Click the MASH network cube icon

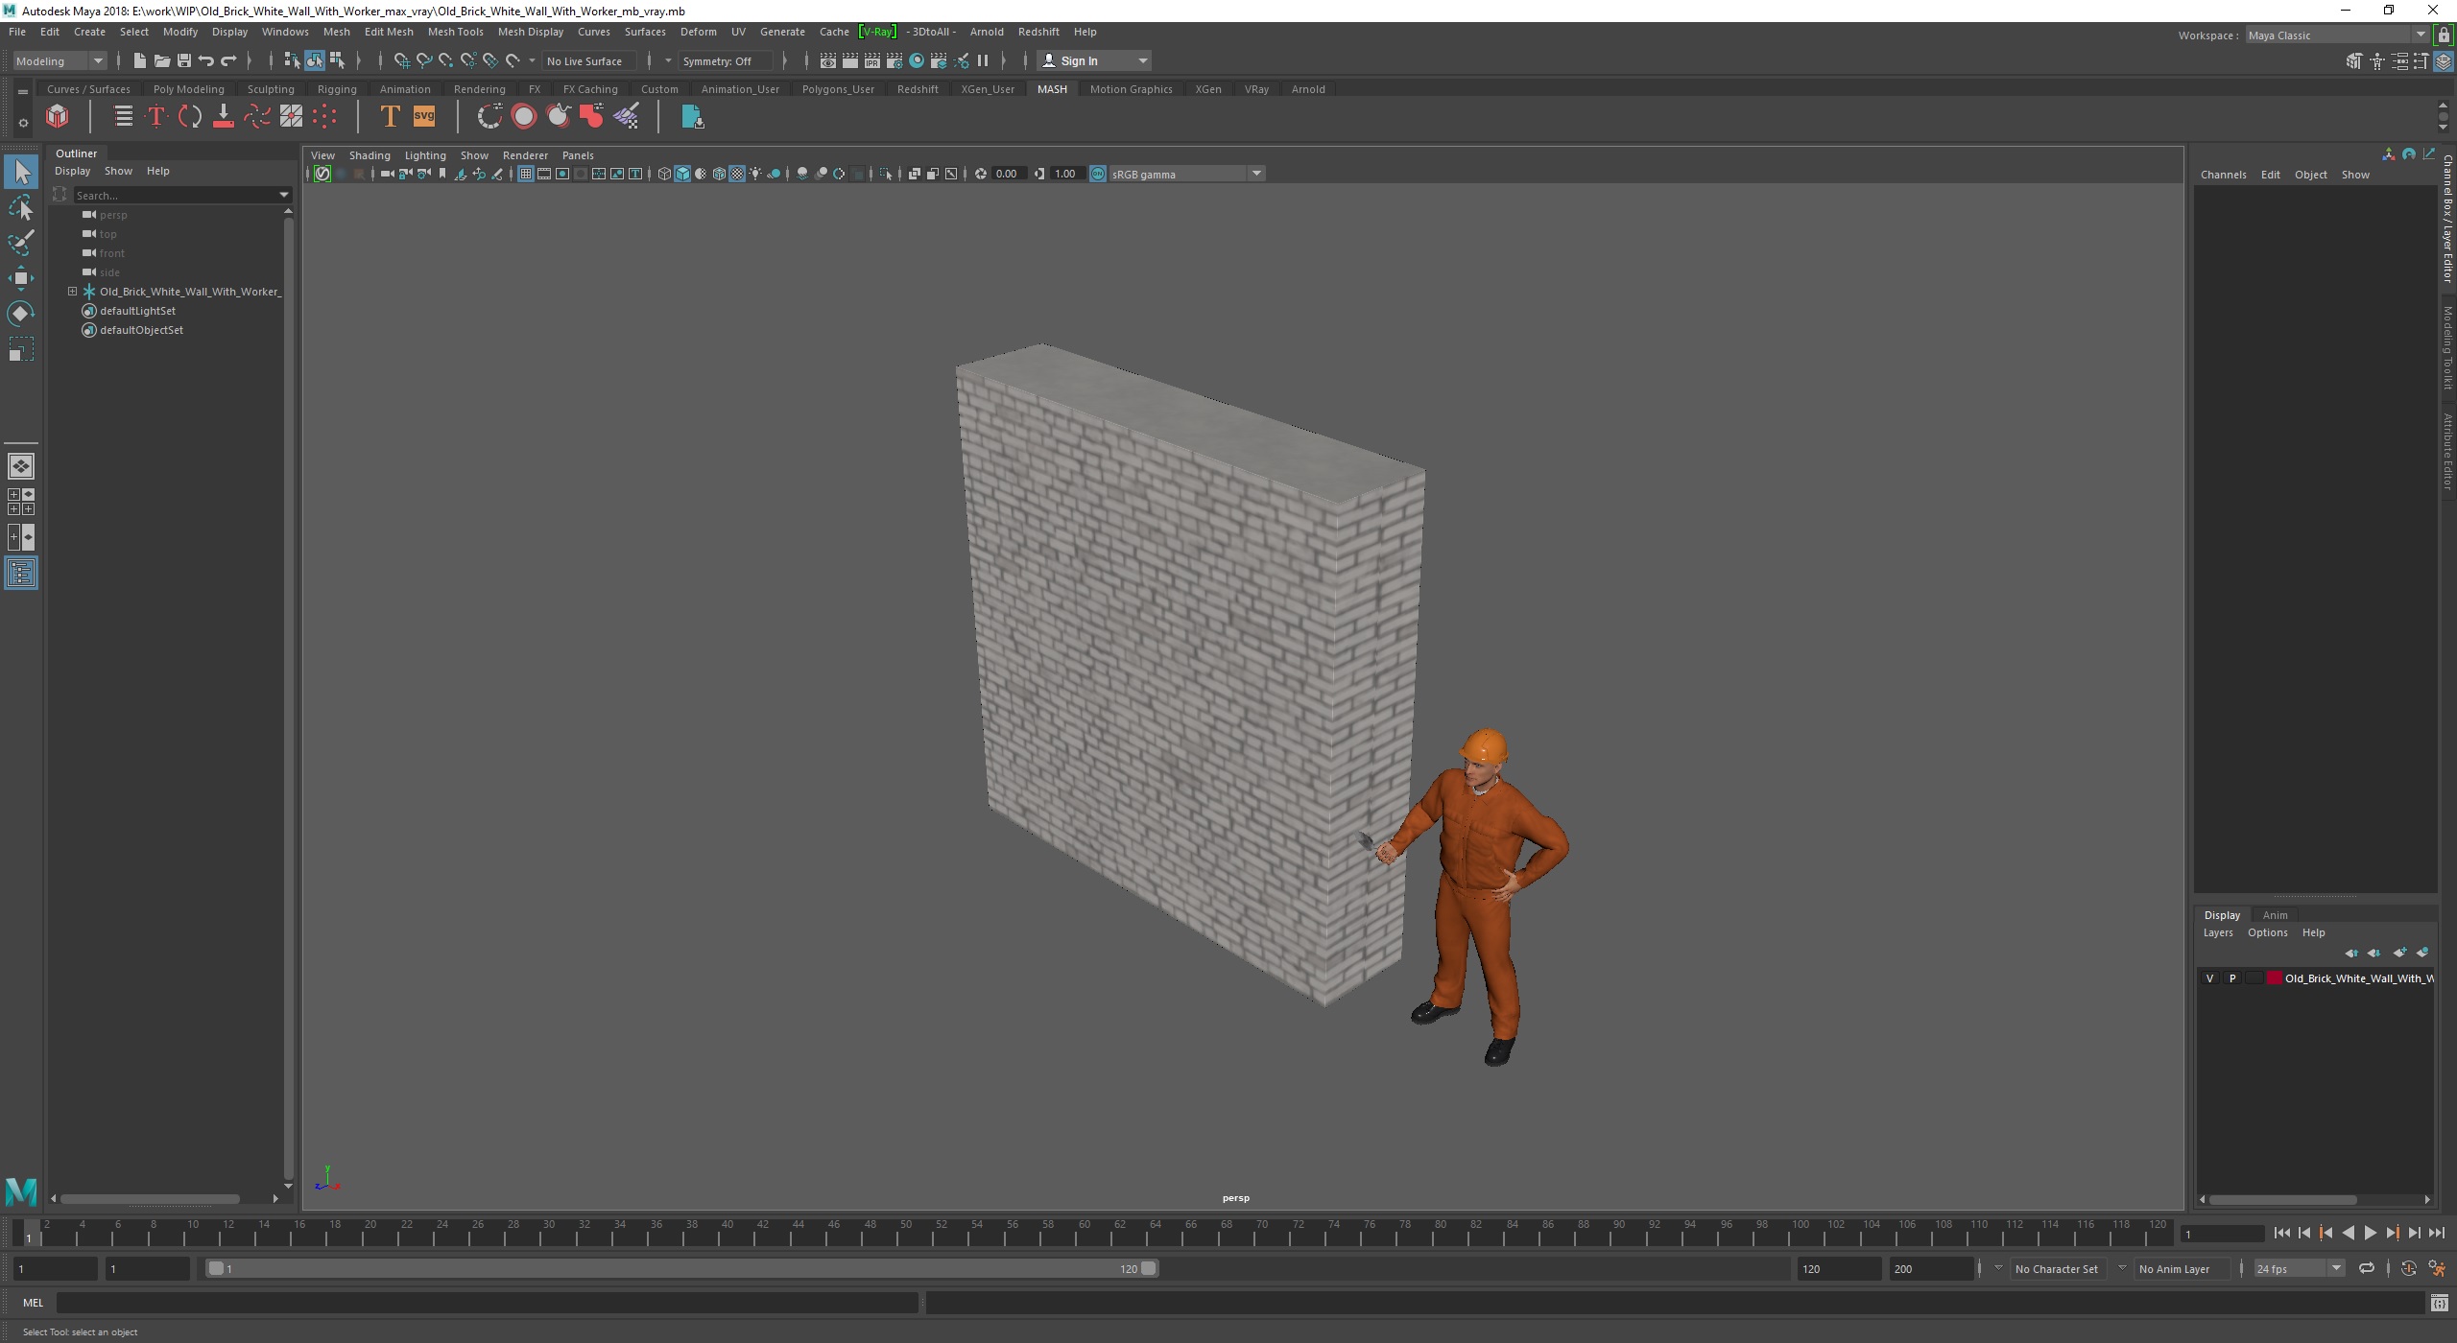(x=58, y=117)
